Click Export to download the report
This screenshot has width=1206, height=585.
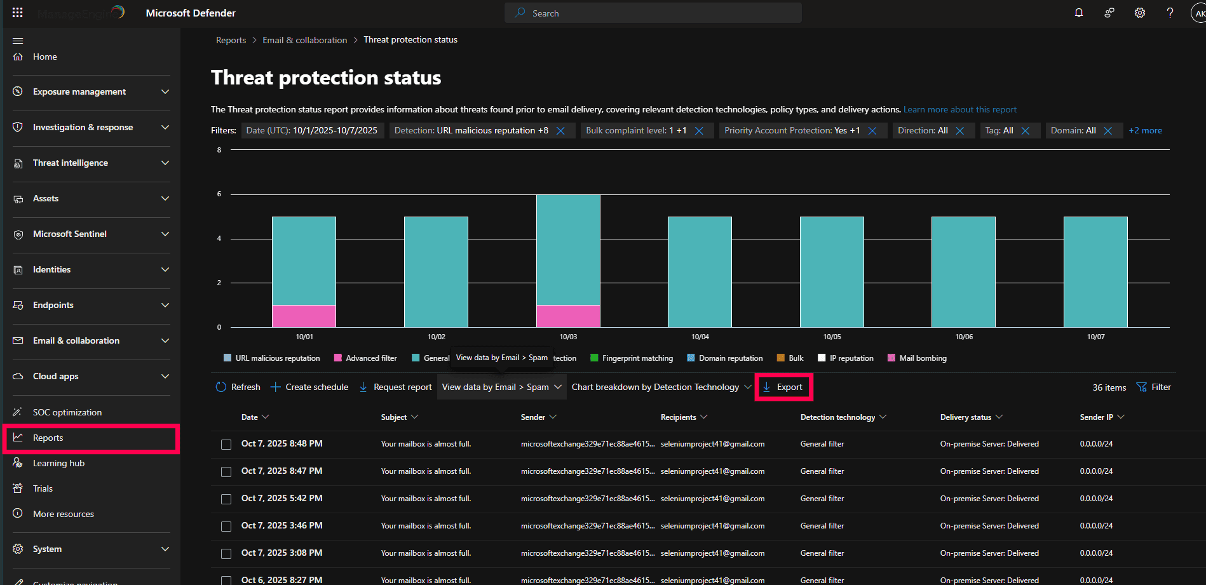[783, 386]
